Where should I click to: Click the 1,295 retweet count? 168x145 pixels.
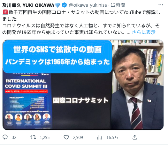point(45,138)
